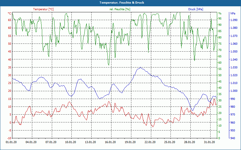Image resolution: width=241 pixels, height=150 pixels.
Task: Select the 31.01.20 date label
Action: (x=209, y=142)
